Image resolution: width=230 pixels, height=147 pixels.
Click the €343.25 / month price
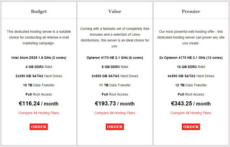tap(191, 104)
